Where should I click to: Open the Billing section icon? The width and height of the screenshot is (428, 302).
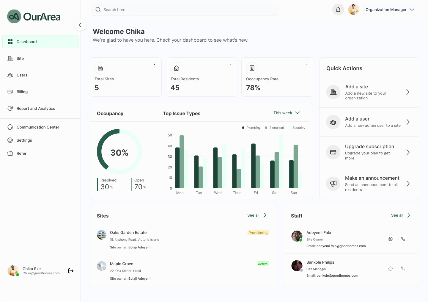click(10, 92)
